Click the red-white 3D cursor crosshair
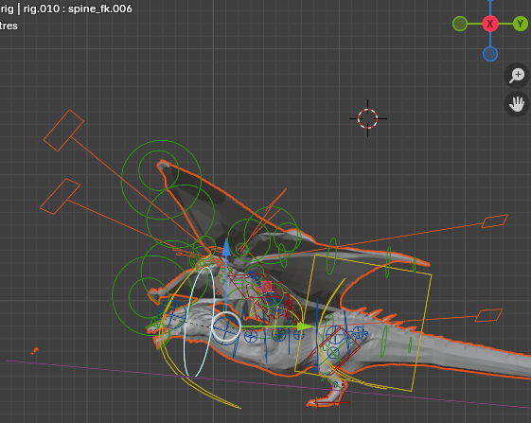531x423 pixels. click(368, 118)
